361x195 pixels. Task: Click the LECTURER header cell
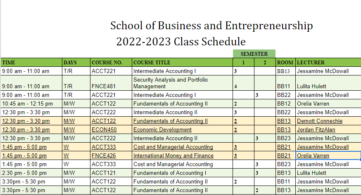point(328,63)
